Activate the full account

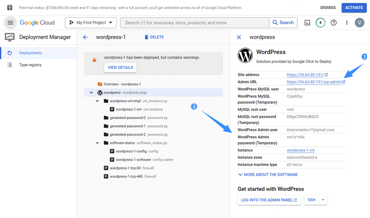click(x=354, y=7)
